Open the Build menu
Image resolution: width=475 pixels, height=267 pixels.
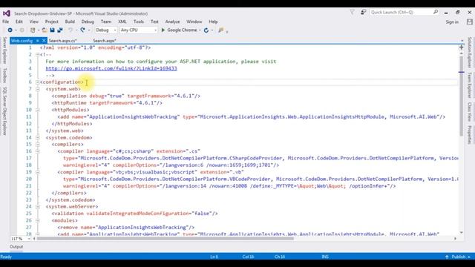pyautogui.click(x=70, y=22)
